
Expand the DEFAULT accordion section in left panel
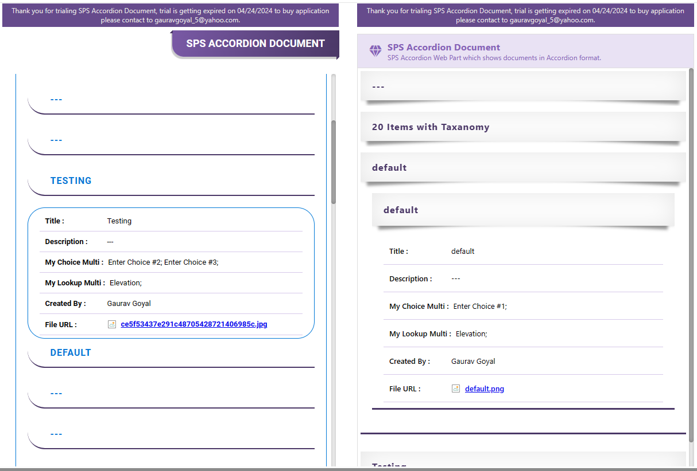pos(171,353)
